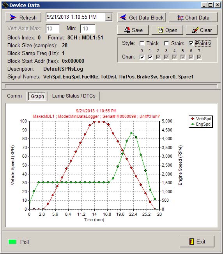Select the Graph tab
The height and width of the screenshot is (254, 223).
(x=37, y=96)
